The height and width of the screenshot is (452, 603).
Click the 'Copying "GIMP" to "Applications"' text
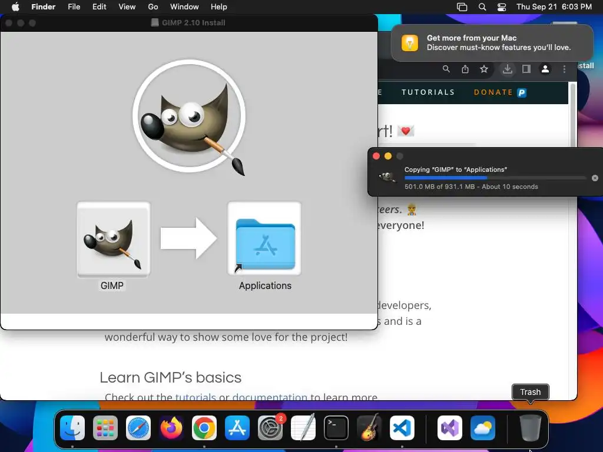coord(456,169)
